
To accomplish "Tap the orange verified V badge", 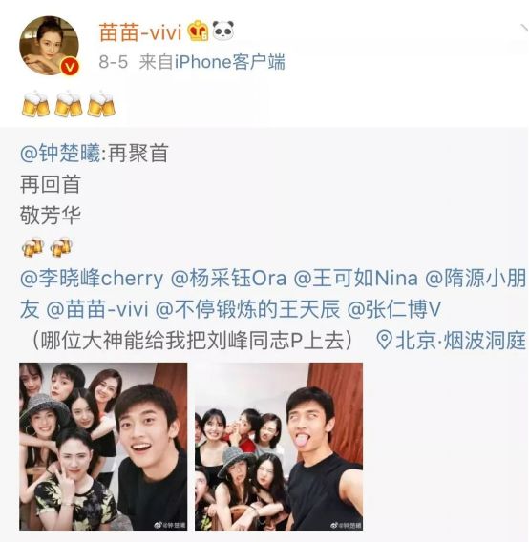I will pos(71,67).
